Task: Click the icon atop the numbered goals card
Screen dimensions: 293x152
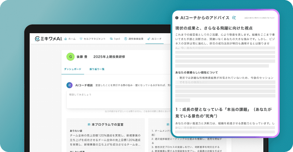Action: click(168, 124)
